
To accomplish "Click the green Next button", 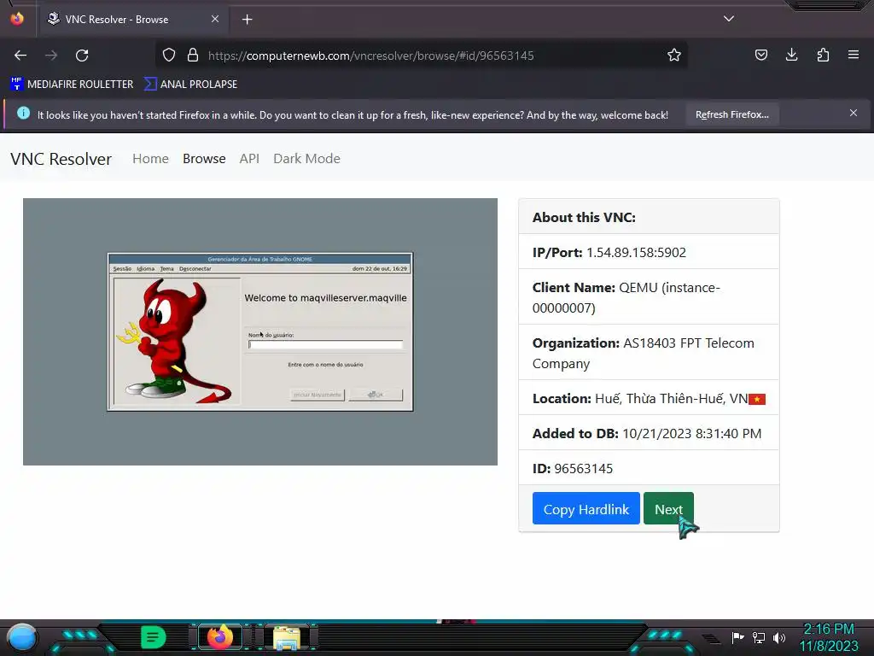I will 668,509.
